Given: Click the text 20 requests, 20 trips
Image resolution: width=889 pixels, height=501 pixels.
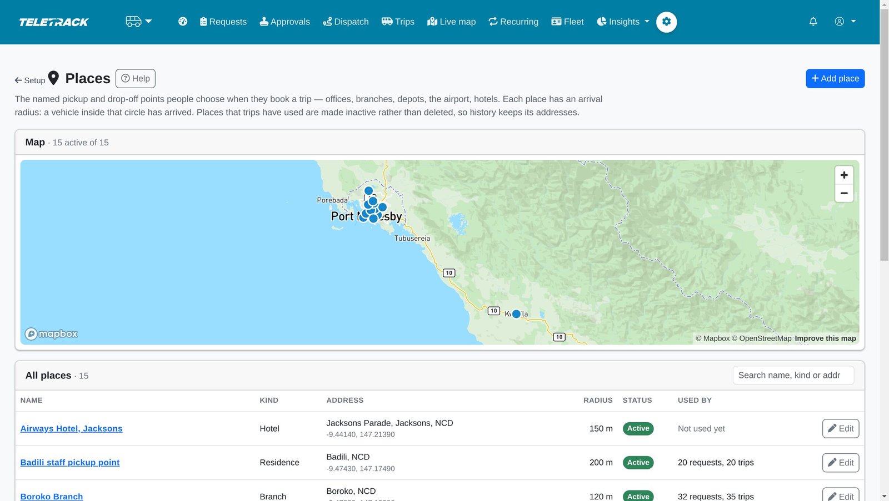Looking at the screenshot, I should coord(716,463).
